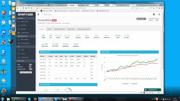Click Extend or upgrade button
Screen dimensions: 180x101
(x=26, y=72)
